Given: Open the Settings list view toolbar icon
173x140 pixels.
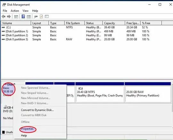Looking at the screenshot, I should pos(47,16).
